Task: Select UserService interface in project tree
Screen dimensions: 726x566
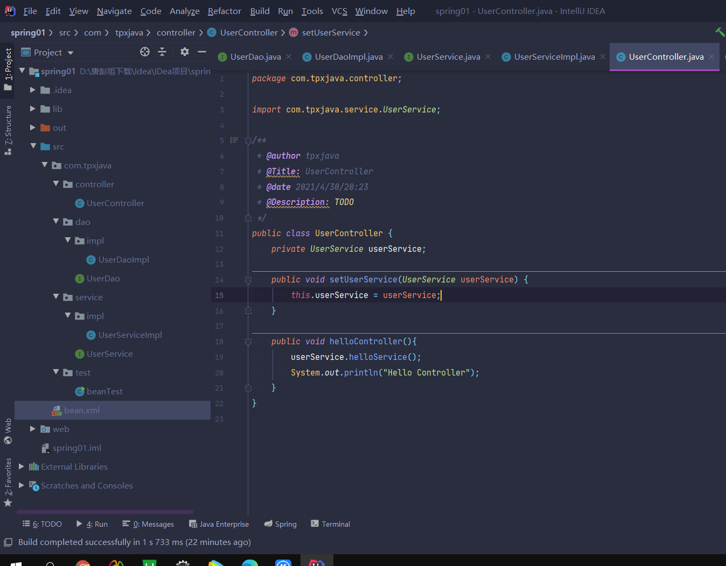Action: (104, 353)
